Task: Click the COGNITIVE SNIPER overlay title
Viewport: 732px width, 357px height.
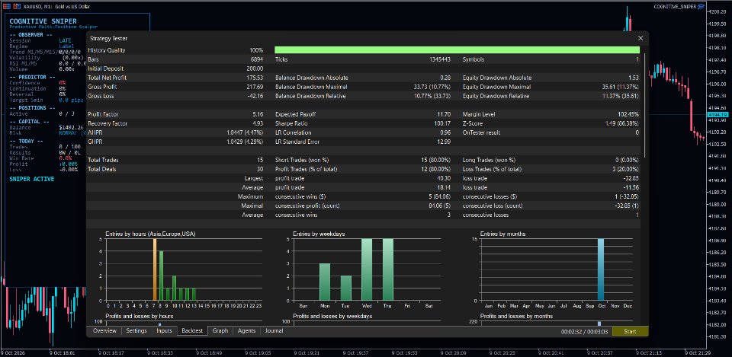Action: click(43, 21)
